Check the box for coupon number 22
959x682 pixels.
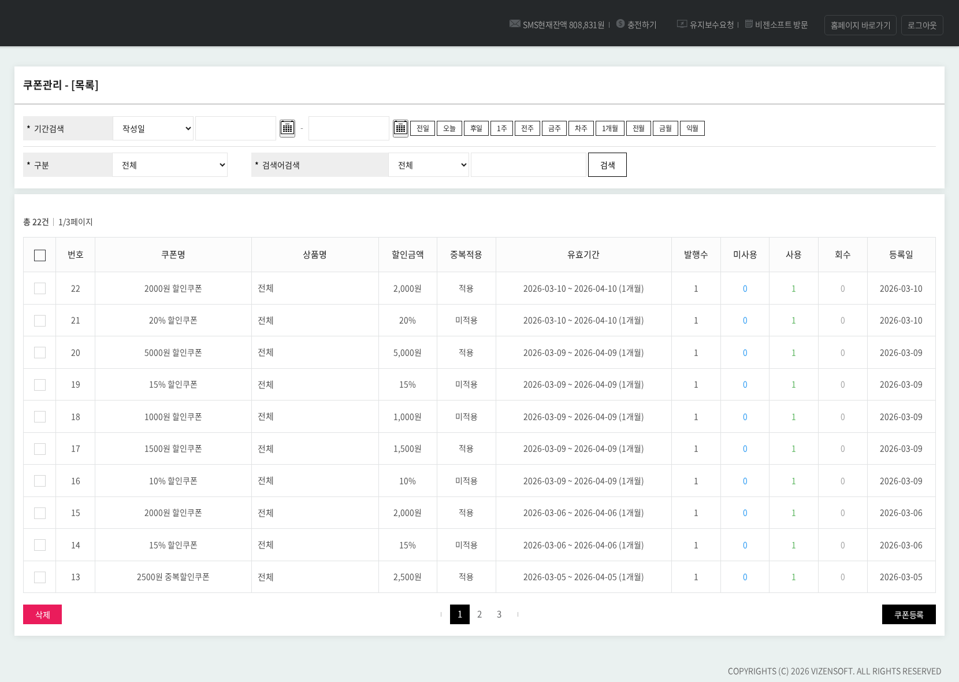tap(40, 288)
